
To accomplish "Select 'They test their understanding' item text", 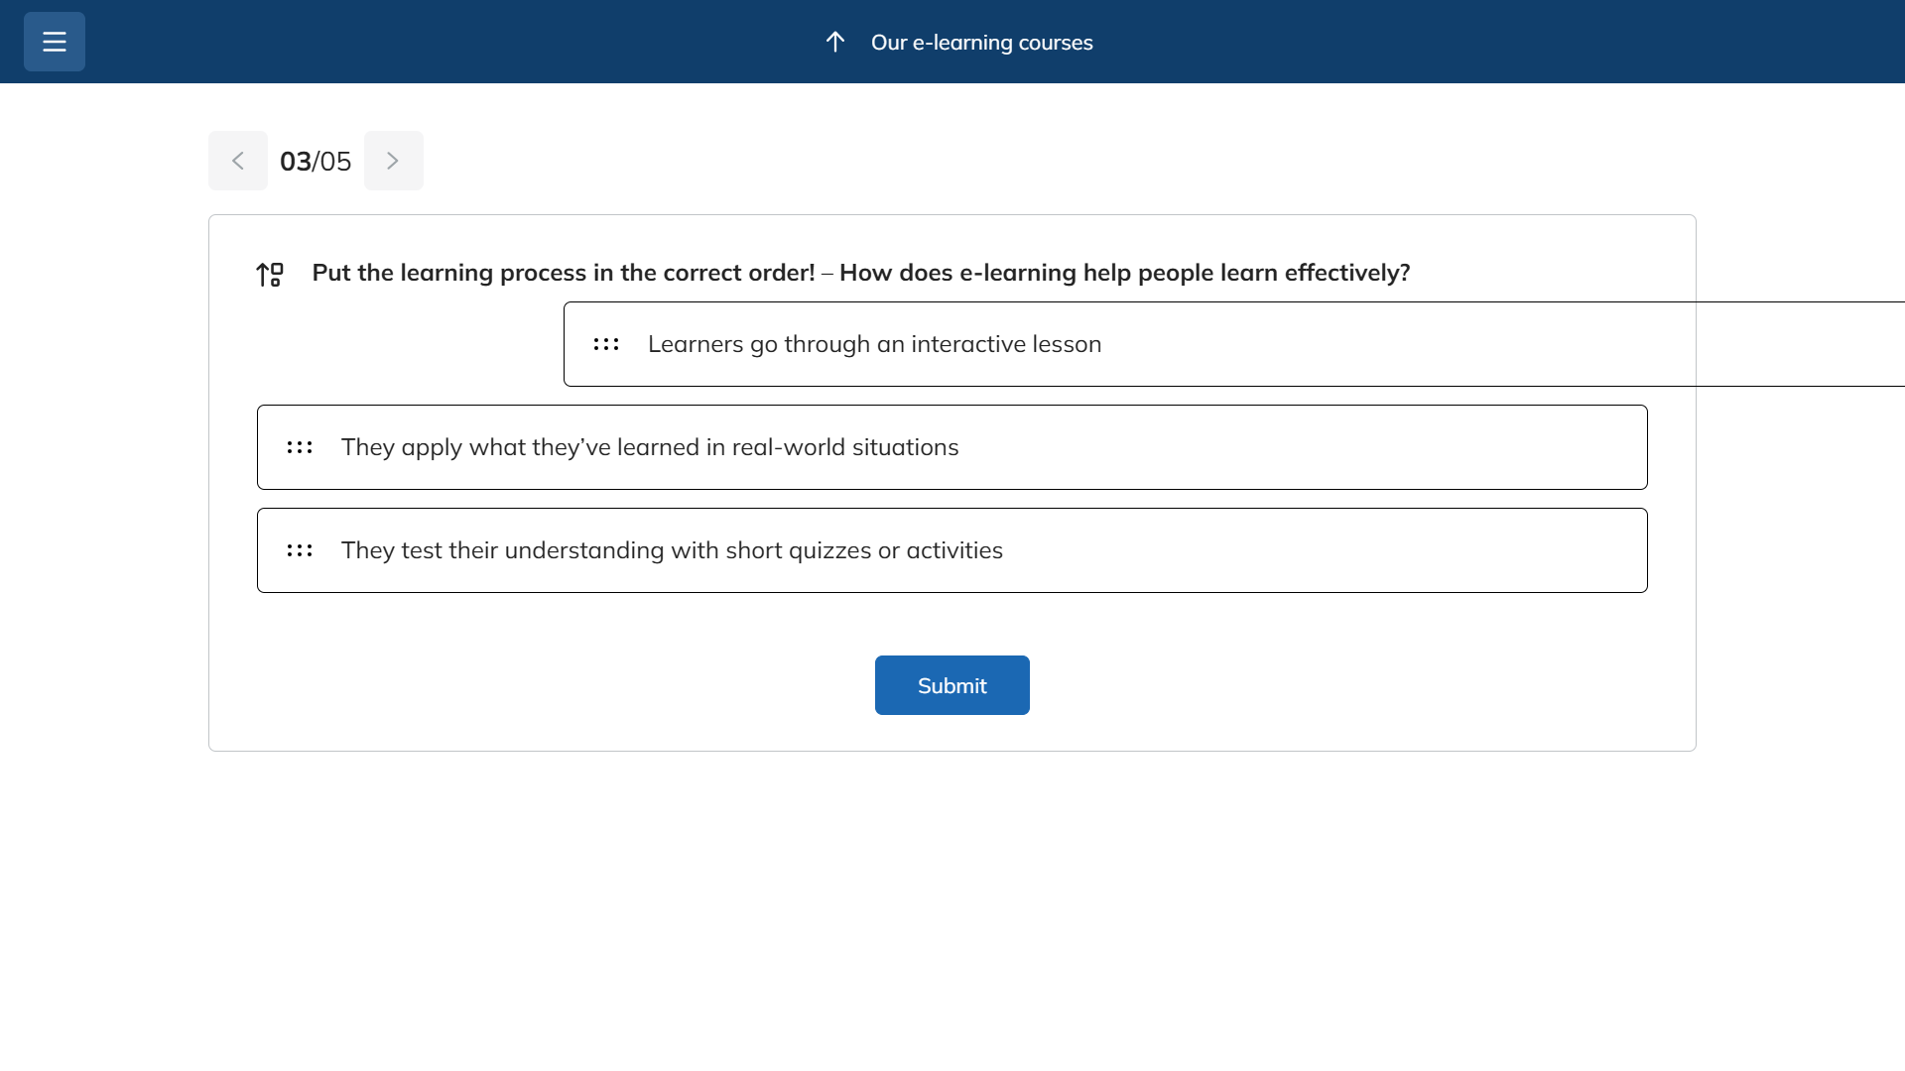I will pyautogui.click(x=672, y=550).
